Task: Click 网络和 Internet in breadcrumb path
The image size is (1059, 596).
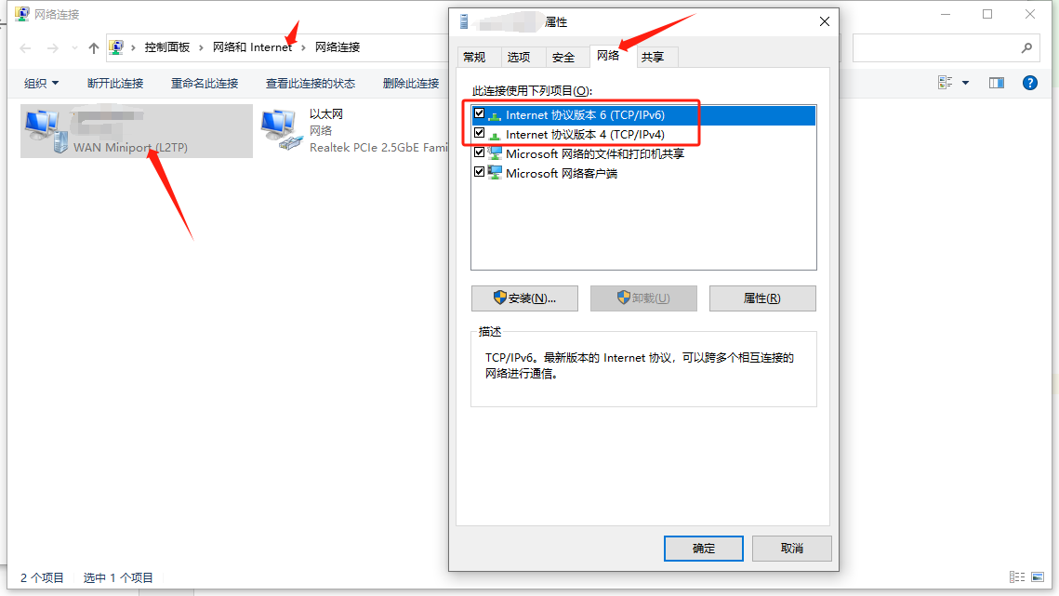Action: [x=253, y=47]
